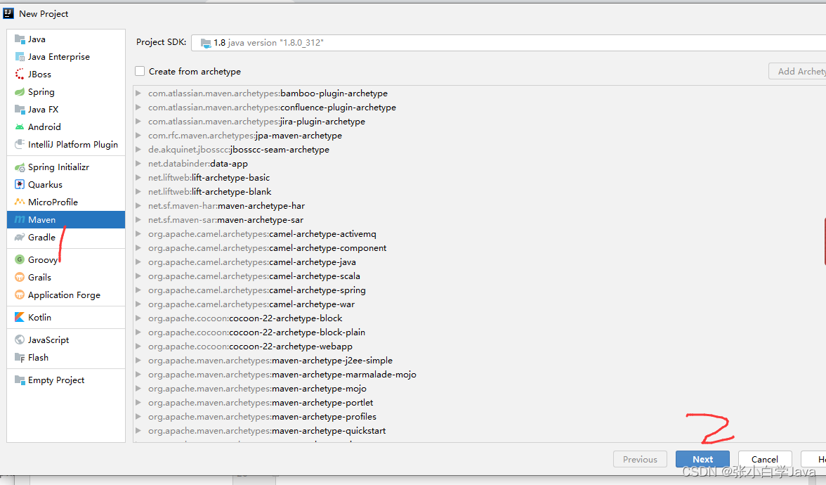Expand cocoon-22-archetype-webapp node
This screenshot has width=826, height=485.
coord(138,347)
